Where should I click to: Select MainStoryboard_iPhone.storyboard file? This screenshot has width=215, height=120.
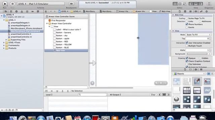click(x=27, y=28)
